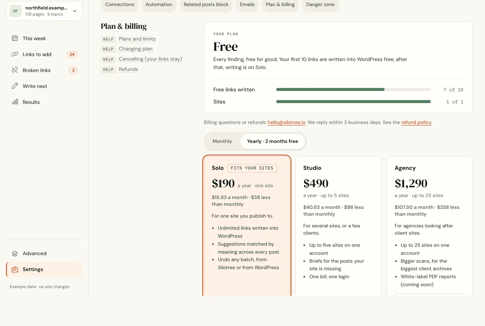Open This week in the sidebar
The height and width of the screenshot is (326, 485).
pyautogui.click(x=44, y=38)
